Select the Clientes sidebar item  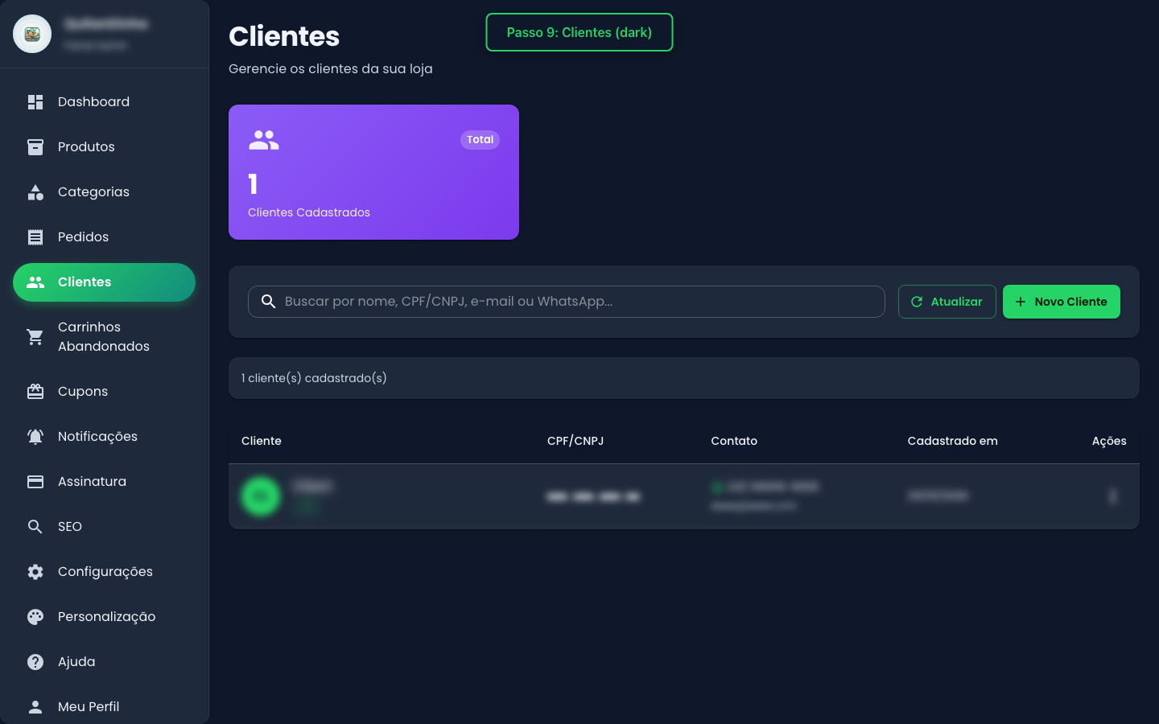click(104, 282)
